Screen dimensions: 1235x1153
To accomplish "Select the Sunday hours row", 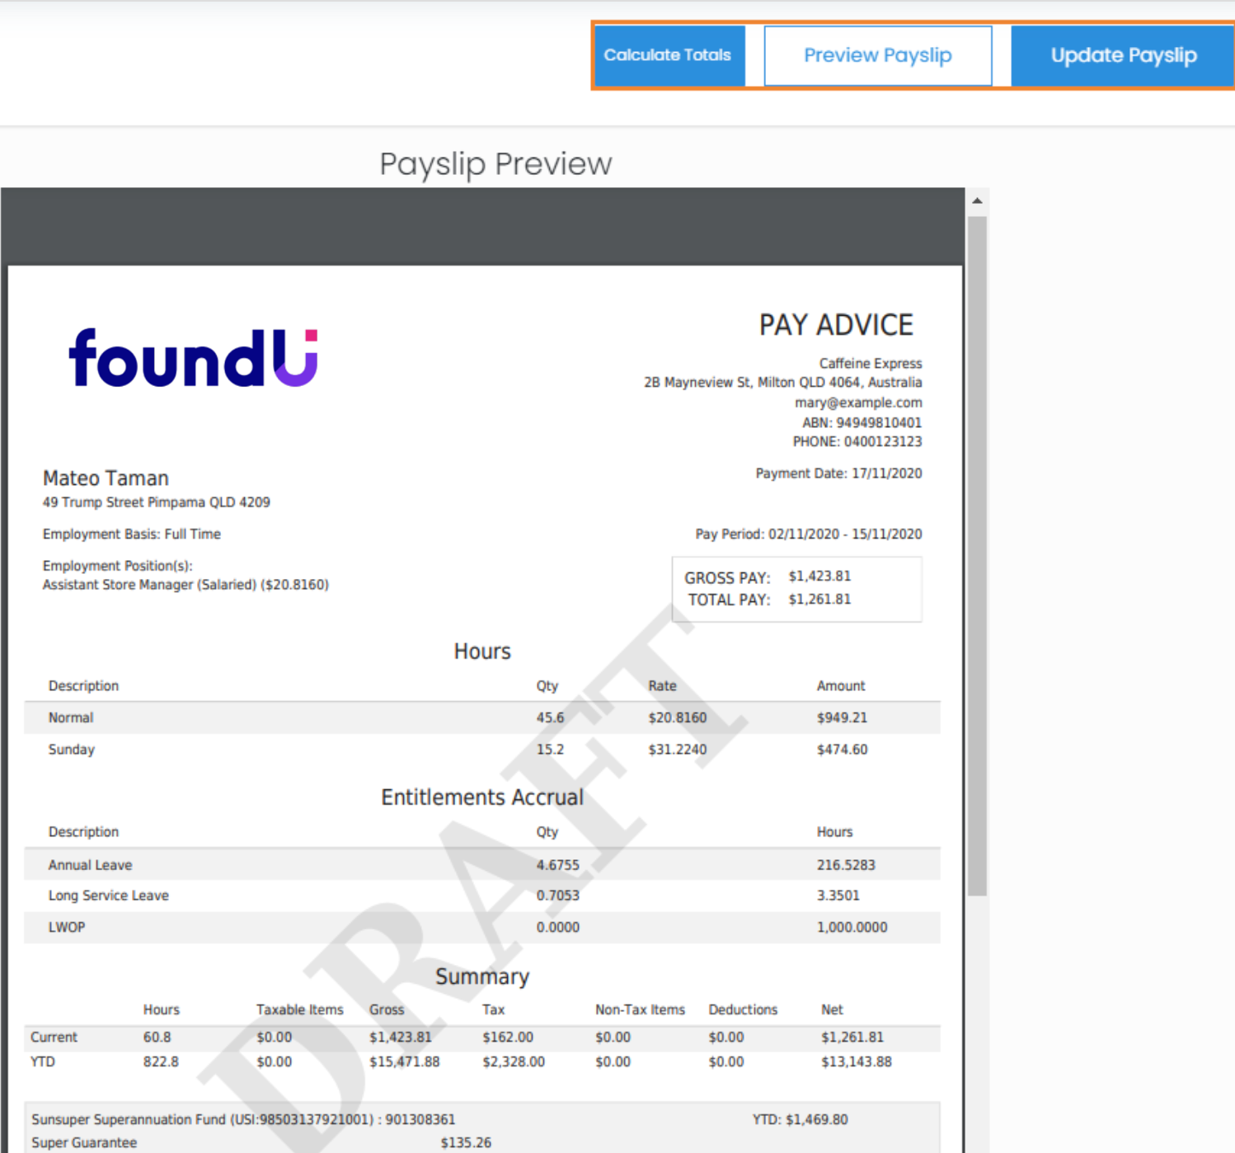I will pyautogui.click(x=481, y=750).
